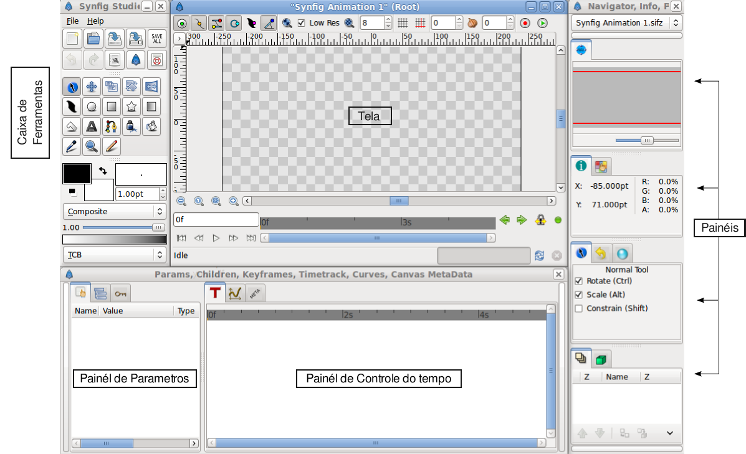This screenshot has width=746, height=454.
Task: Uncheck the Rotate (Ctrl) option
Action: coord(578,281)
